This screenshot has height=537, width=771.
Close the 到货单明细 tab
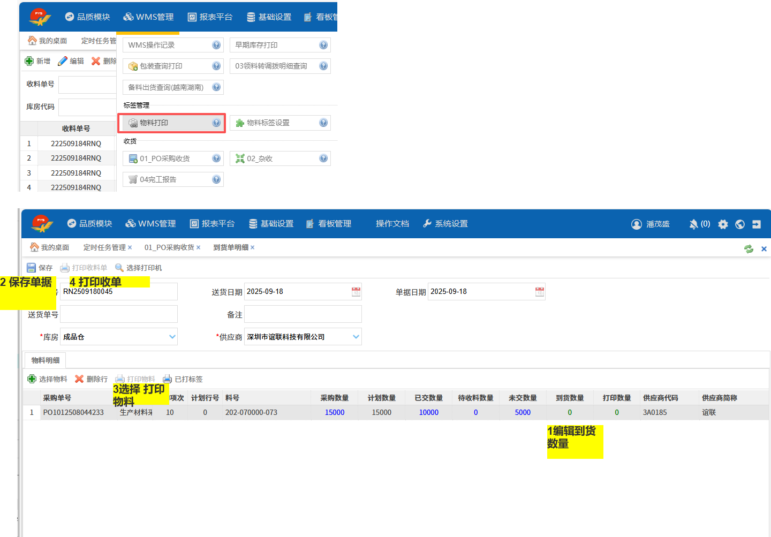tap(253, 247)
